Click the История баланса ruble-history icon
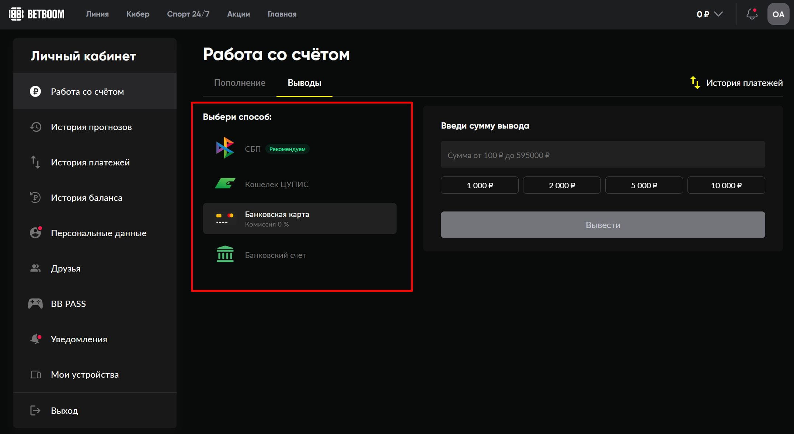 [x=35, y=197]
